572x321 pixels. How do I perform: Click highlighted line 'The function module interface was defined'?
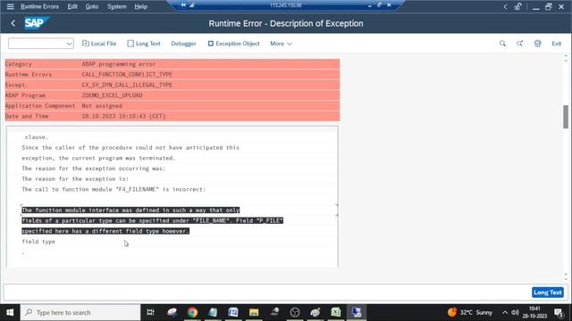(x=130, y=210)
